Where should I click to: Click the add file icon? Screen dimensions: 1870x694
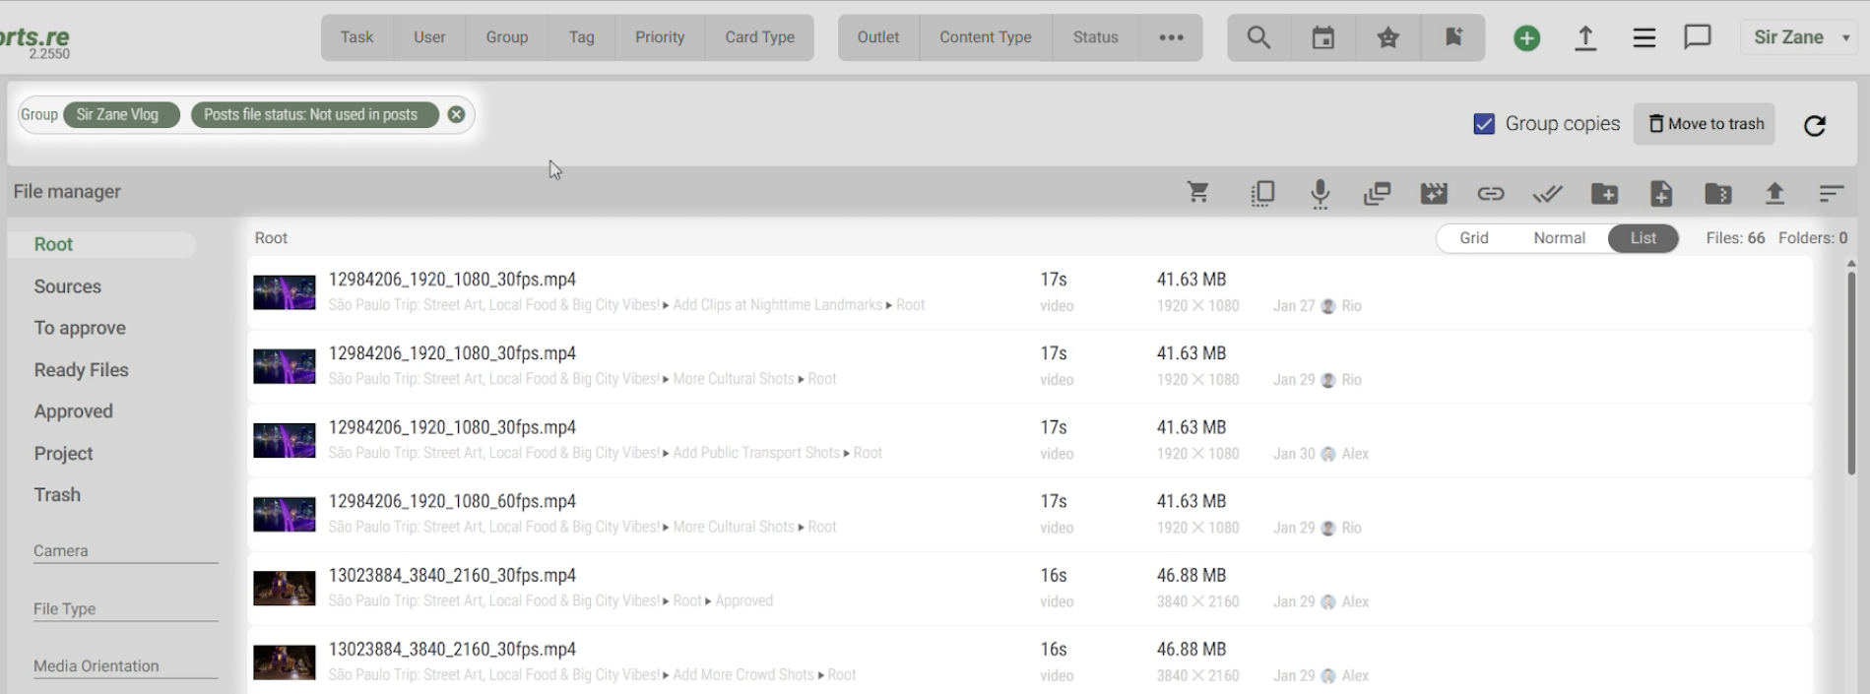coord(1661,194)
